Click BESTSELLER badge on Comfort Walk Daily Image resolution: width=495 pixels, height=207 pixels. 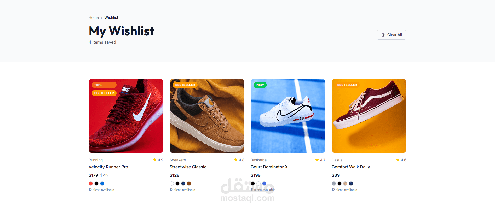coord(347,85)
